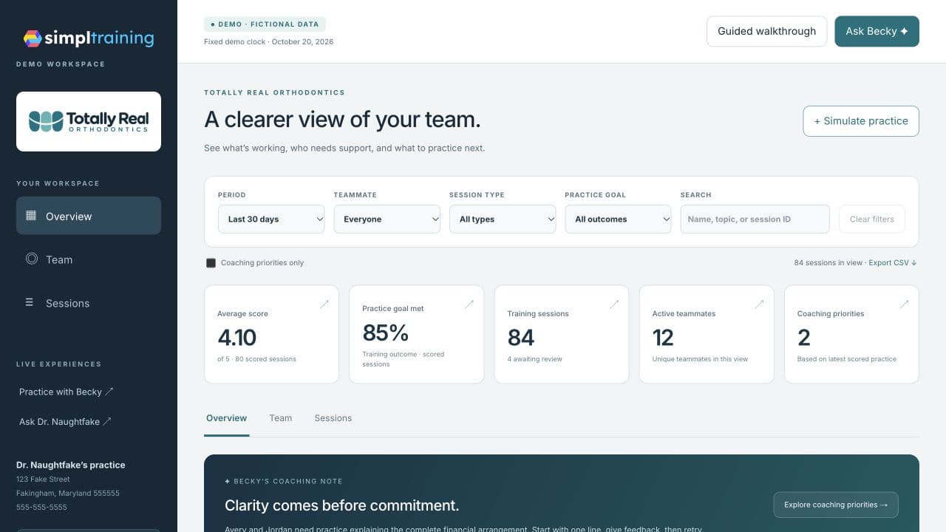Focus the Name, topic, or session ID search field
The width and height of the screenshot is (946, 532).
click(x=755, y=219)
